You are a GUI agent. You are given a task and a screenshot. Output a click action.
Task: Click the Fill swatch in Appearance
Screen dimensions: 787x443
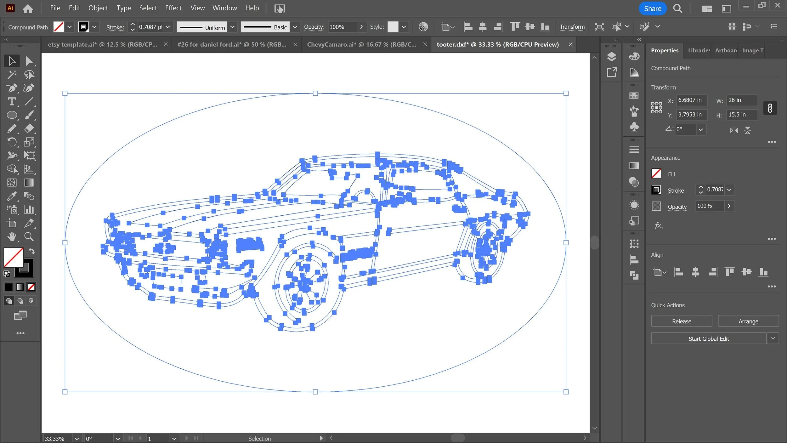point(656,174)
